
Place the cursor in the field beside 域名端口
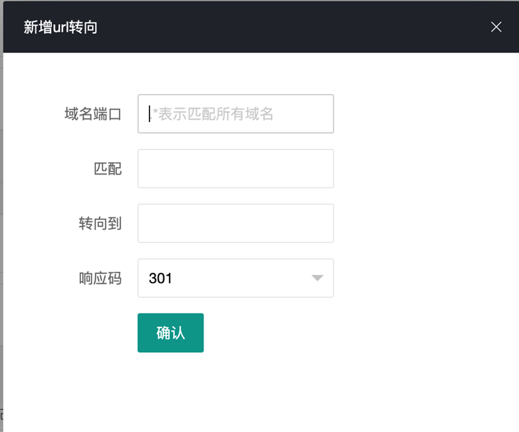(235, 114)
